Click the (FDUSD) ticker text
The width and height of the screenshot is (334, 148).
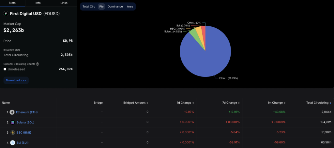(52, 14)
